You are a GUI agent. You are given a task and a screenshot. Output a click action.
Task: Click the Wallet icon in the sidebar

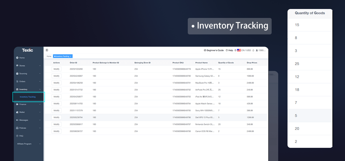click(x=17, y=112)
